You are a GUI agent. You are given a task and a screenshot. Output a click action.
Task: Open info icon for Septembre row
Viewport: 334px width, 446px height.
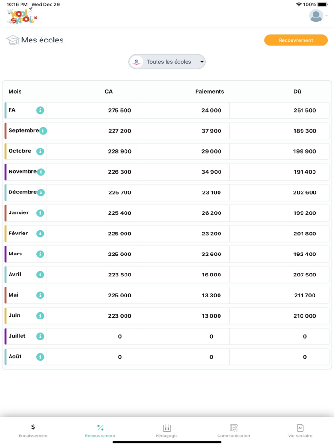[x=43, y=131]
